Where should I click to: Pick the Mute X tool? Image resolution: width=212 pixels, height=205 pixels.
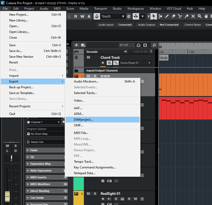pos(193,16)
